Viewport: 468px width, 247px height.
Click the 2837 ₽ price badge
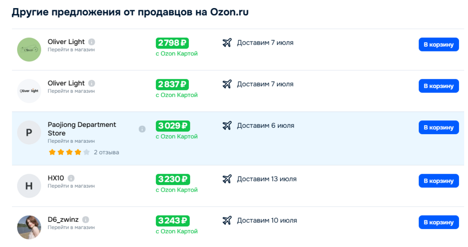tap(172, 84)
